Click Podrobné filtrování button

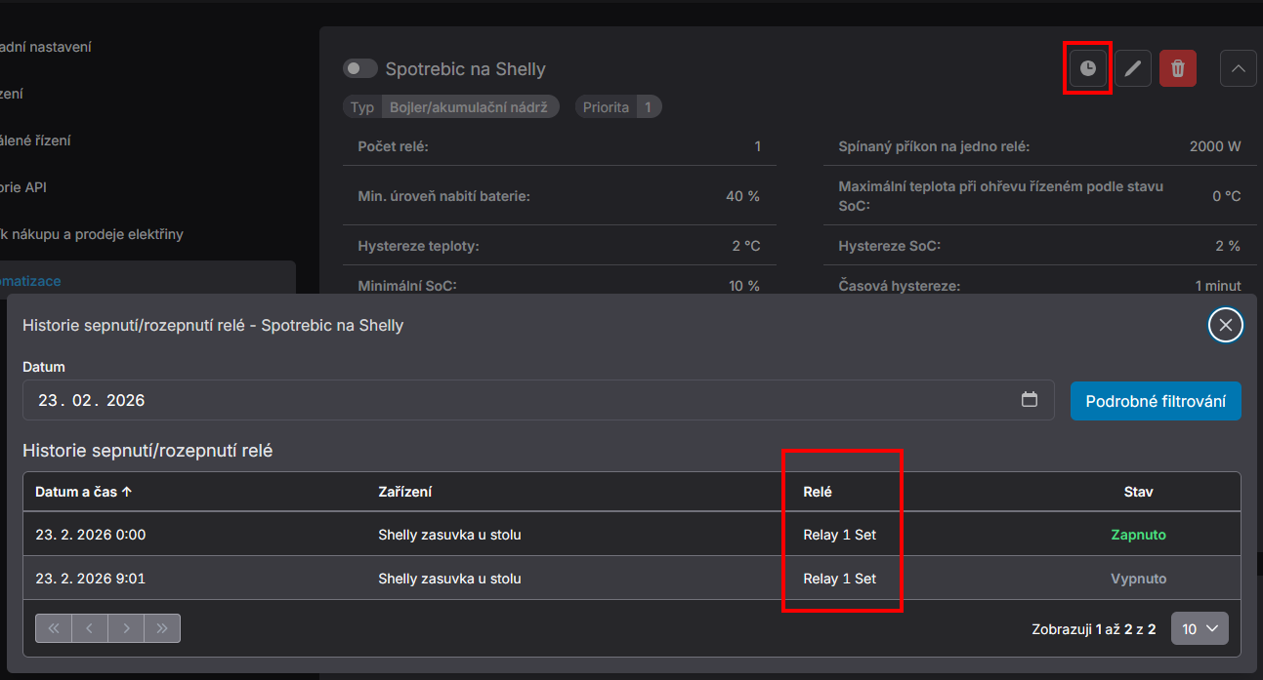coord(1156,401)
